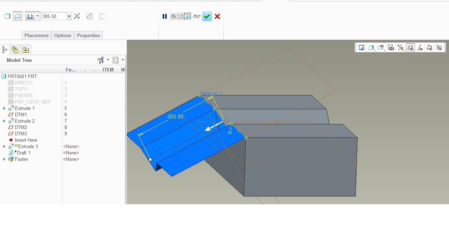Click the saved views camera icon
Screen dimensions: 449x229
pos(391,47)
